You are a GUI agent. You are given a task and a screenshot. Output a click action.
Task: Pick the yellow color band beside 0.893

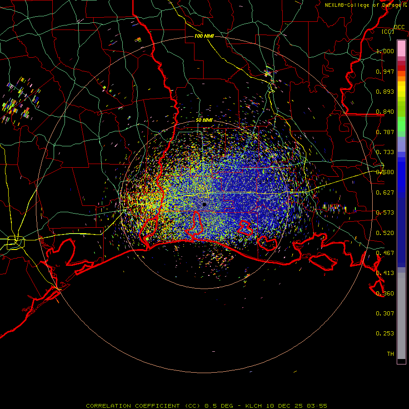coord(401,91)
